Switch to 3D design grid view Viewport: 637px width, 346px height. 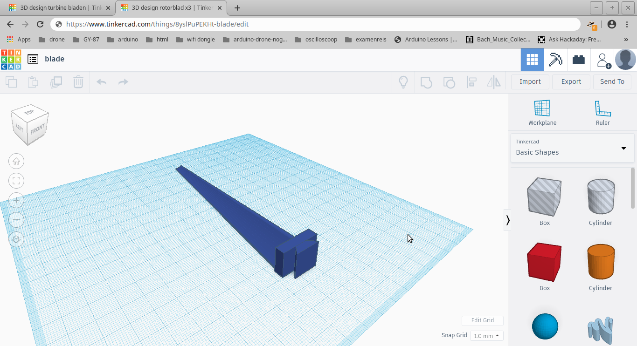pyautogui.click(x=532, y=60)
